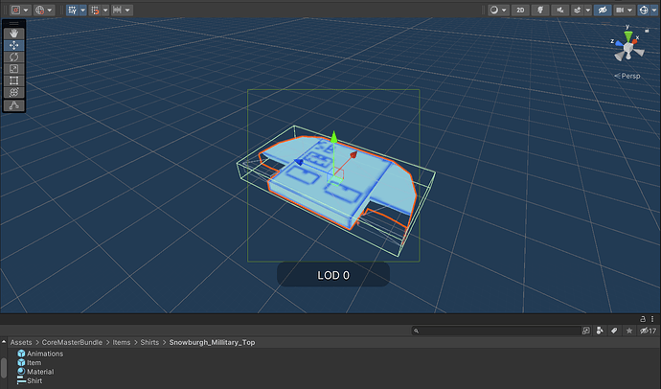This screenshot has width=661, height=389.
Task: Click the handle rotation global/local button
Action: (39, 11)
